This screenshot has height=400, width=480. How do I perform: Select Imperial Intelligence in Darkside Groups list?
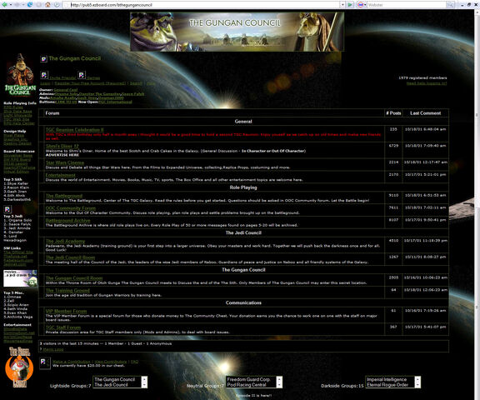(x=387, y=379)
